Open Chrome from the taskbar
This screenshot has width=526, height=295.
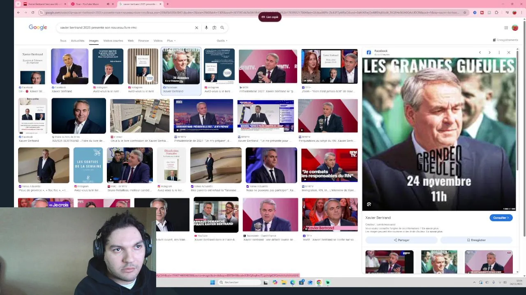[319, 282]
